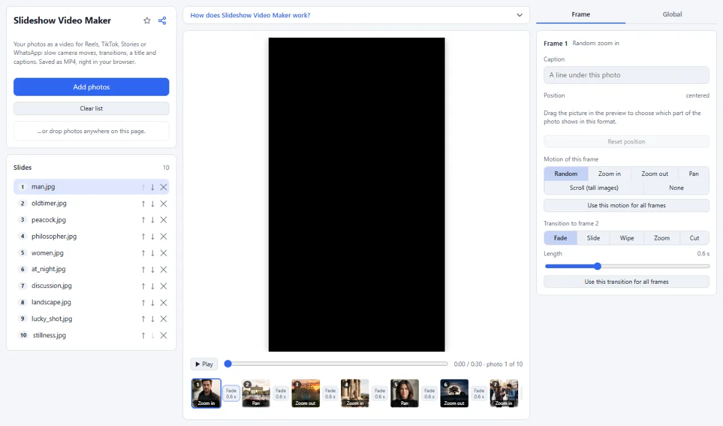Choose Cut transition
The height and width of the screenshot is (426, 723).
pos(695,238)
